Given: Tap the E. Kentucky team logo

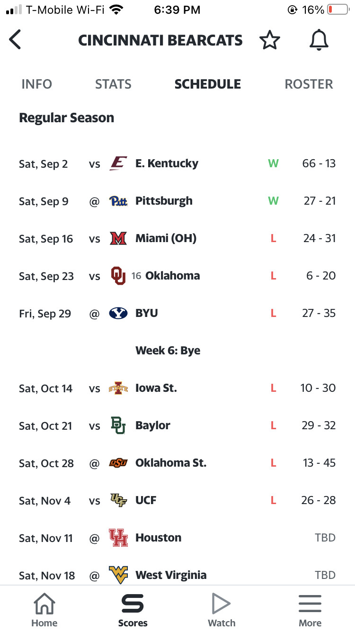Looking at the screenshot, I should tap(118, 163).
